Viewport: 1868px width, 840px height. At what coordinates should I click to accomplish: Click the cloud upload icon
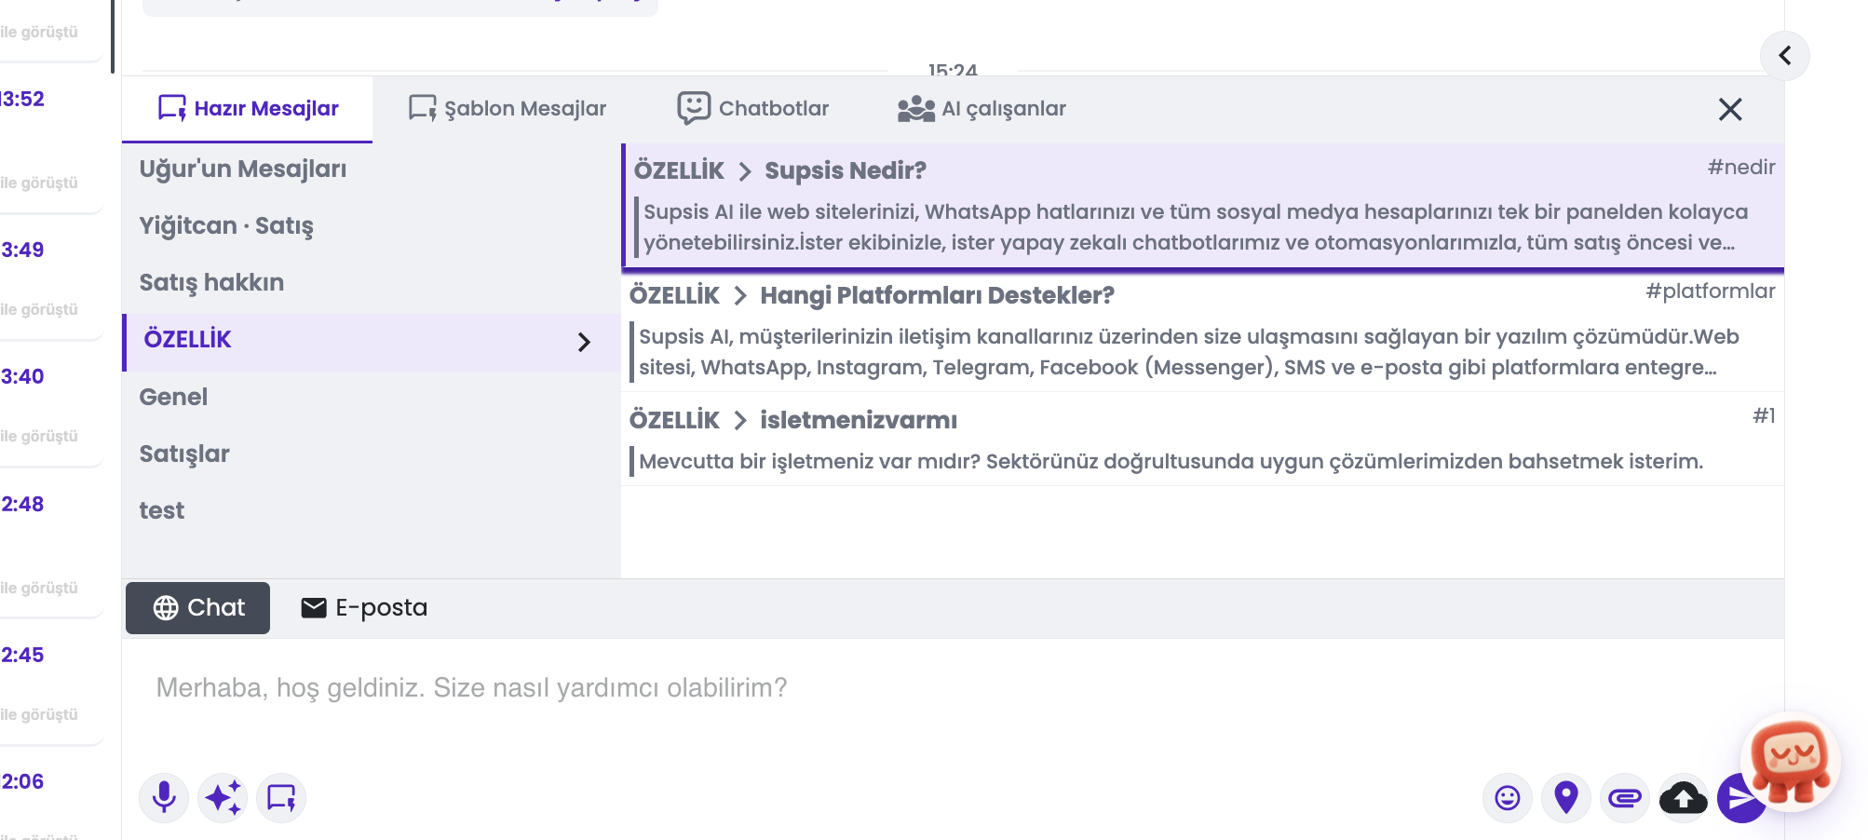tap(1684, 798)
